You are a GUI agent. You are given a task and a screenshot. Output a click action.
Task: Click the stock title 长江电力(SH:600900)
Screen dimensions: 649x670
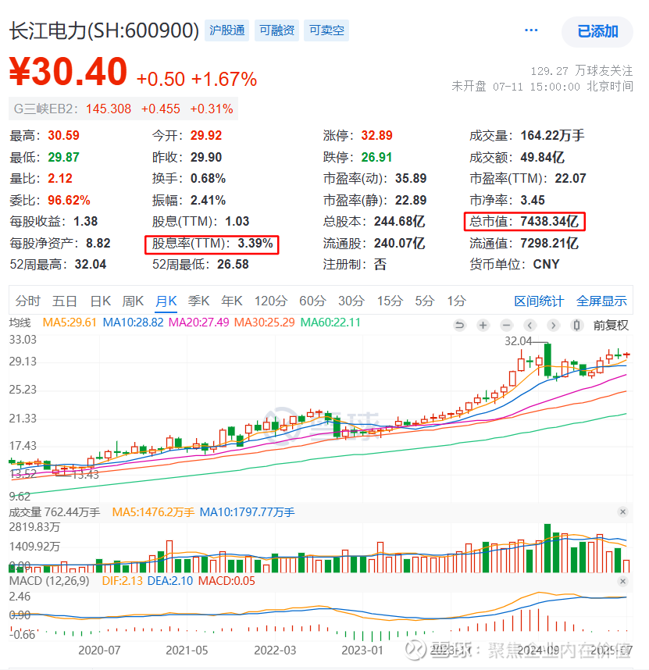point(104,30)
